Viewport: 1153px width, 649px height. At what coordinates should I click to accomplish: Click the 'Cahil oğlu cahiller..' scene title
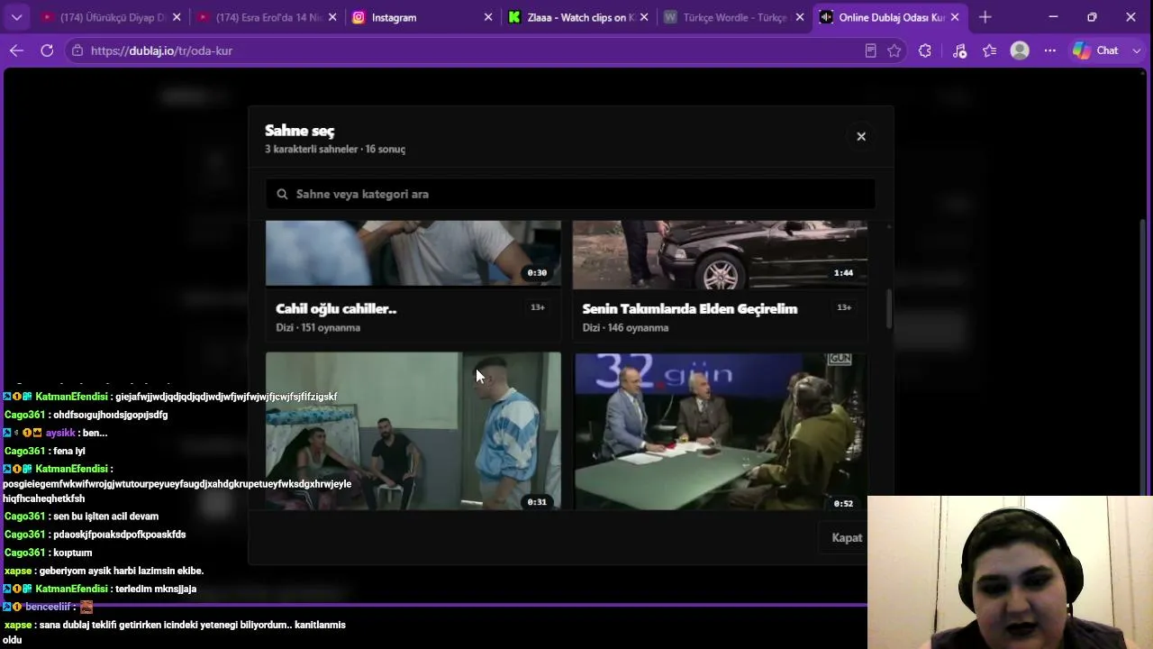tap(336, 308)
